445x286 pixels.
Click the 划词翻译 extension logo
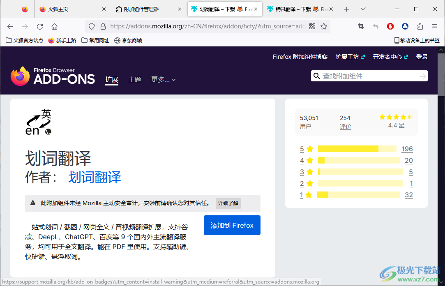[x=39, y=122]
